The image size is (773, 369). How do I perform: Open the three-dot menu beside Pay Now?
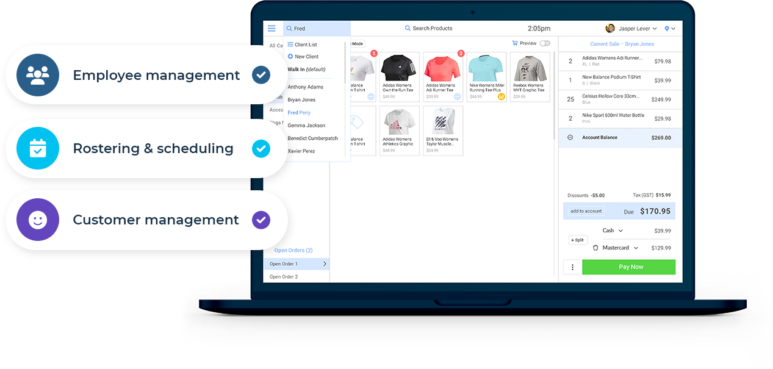tap(572, 267)
